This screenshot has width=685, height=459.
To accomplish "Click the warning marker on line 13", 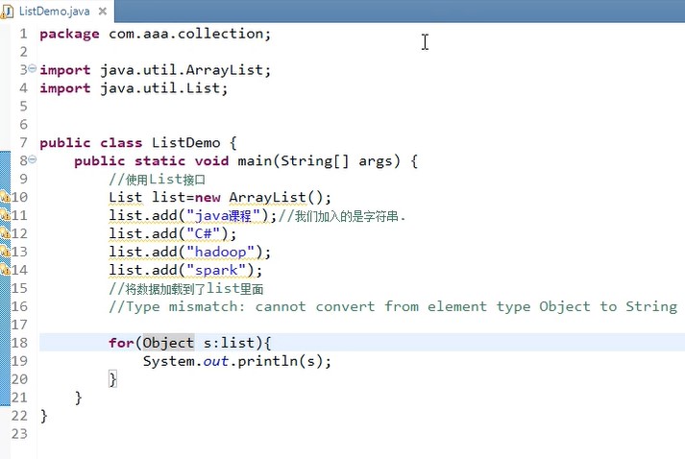I will [5, 252].
